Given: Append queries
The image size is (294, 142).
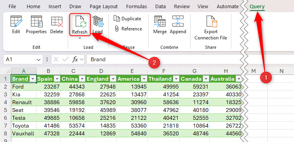Looking at the screenshot, I should coord(178,25).
